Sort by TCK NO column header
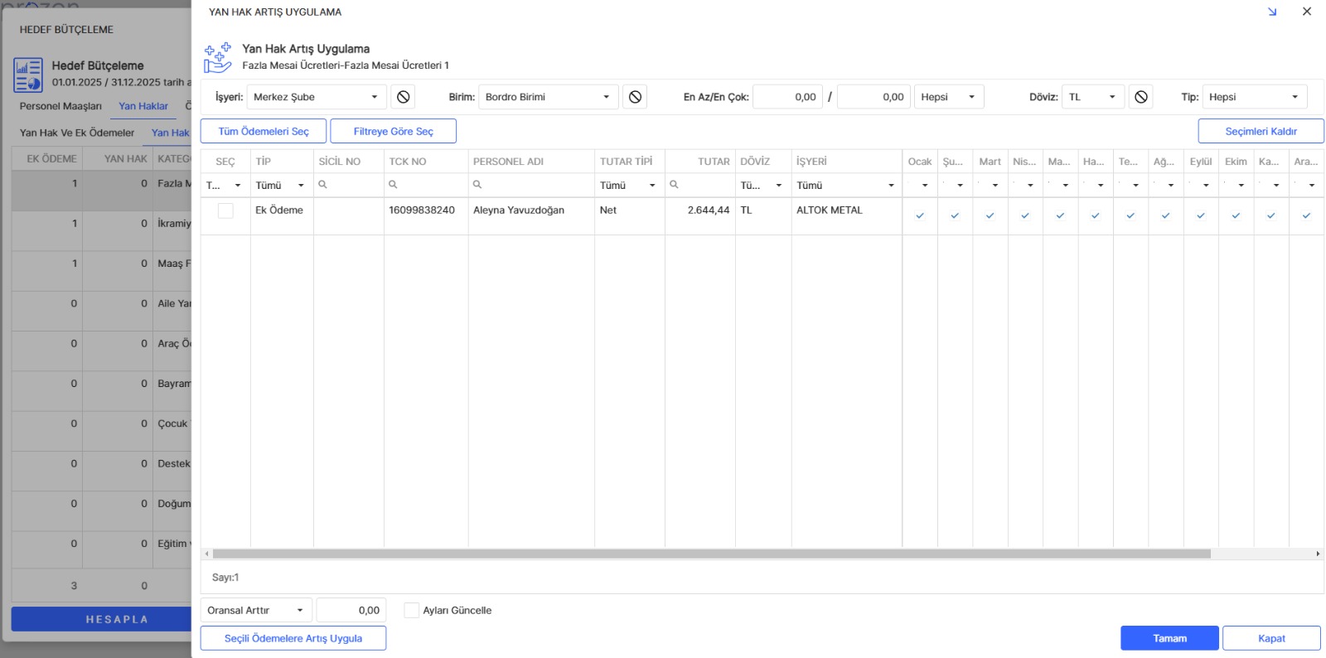Image resolution: width=1326 pixels, height=658 pixels. (426, 162)
